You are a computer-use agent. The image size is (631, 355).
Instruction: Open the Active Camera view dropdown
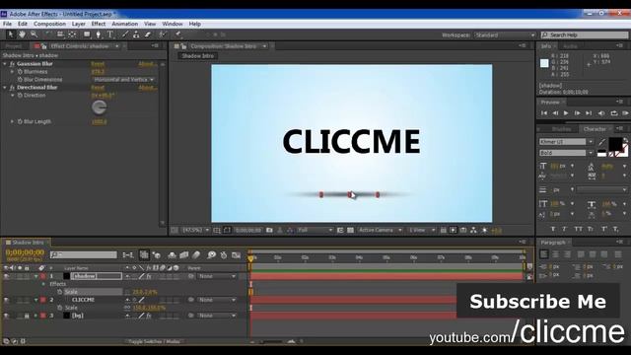click(x=380, y=230)
